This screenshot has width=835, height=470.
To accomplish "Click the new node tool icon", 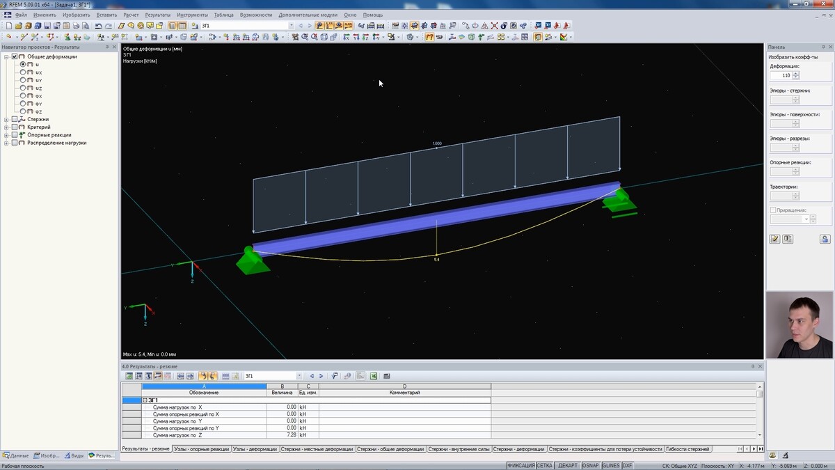I will click(x=9, y=36).
